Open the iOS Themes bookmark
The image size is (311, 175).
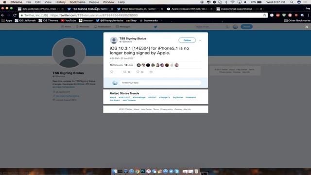coord(49,20)
